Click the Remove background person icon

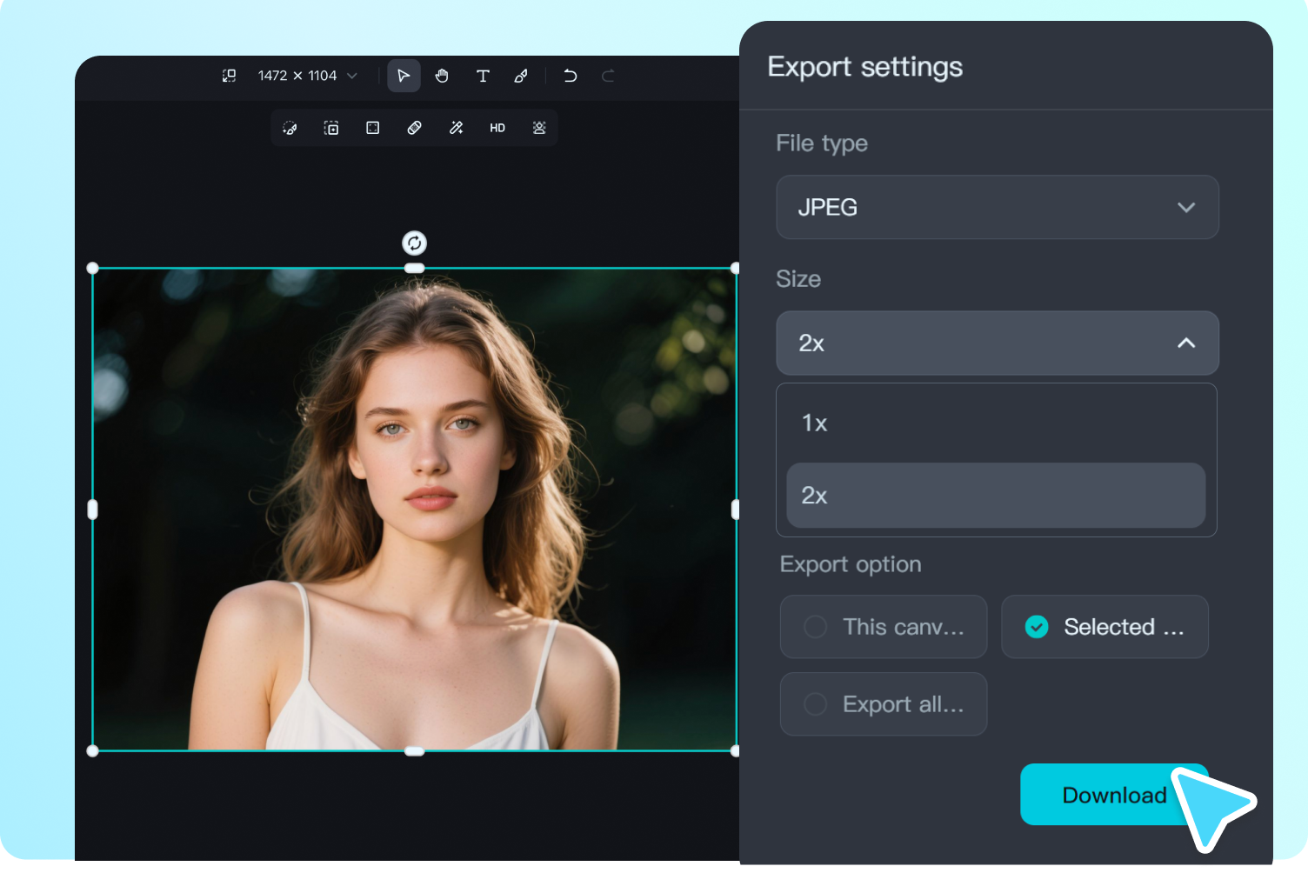[x=539, y=128]
